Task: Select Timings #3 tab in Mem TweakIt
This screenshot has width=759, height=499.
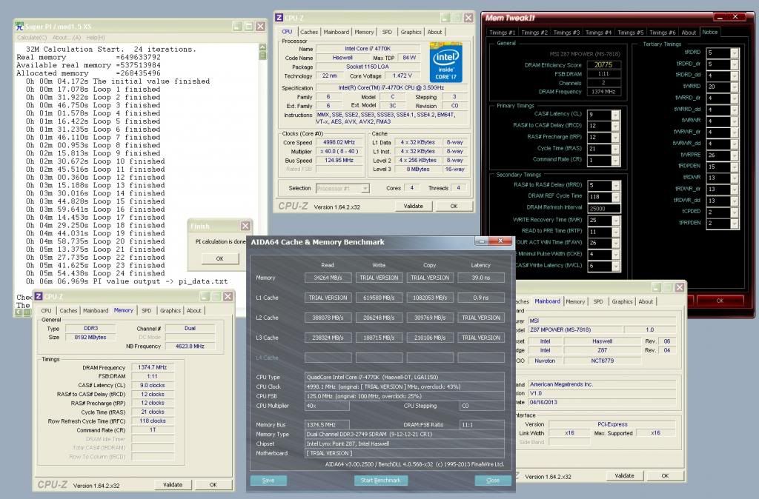Action: 566,33
